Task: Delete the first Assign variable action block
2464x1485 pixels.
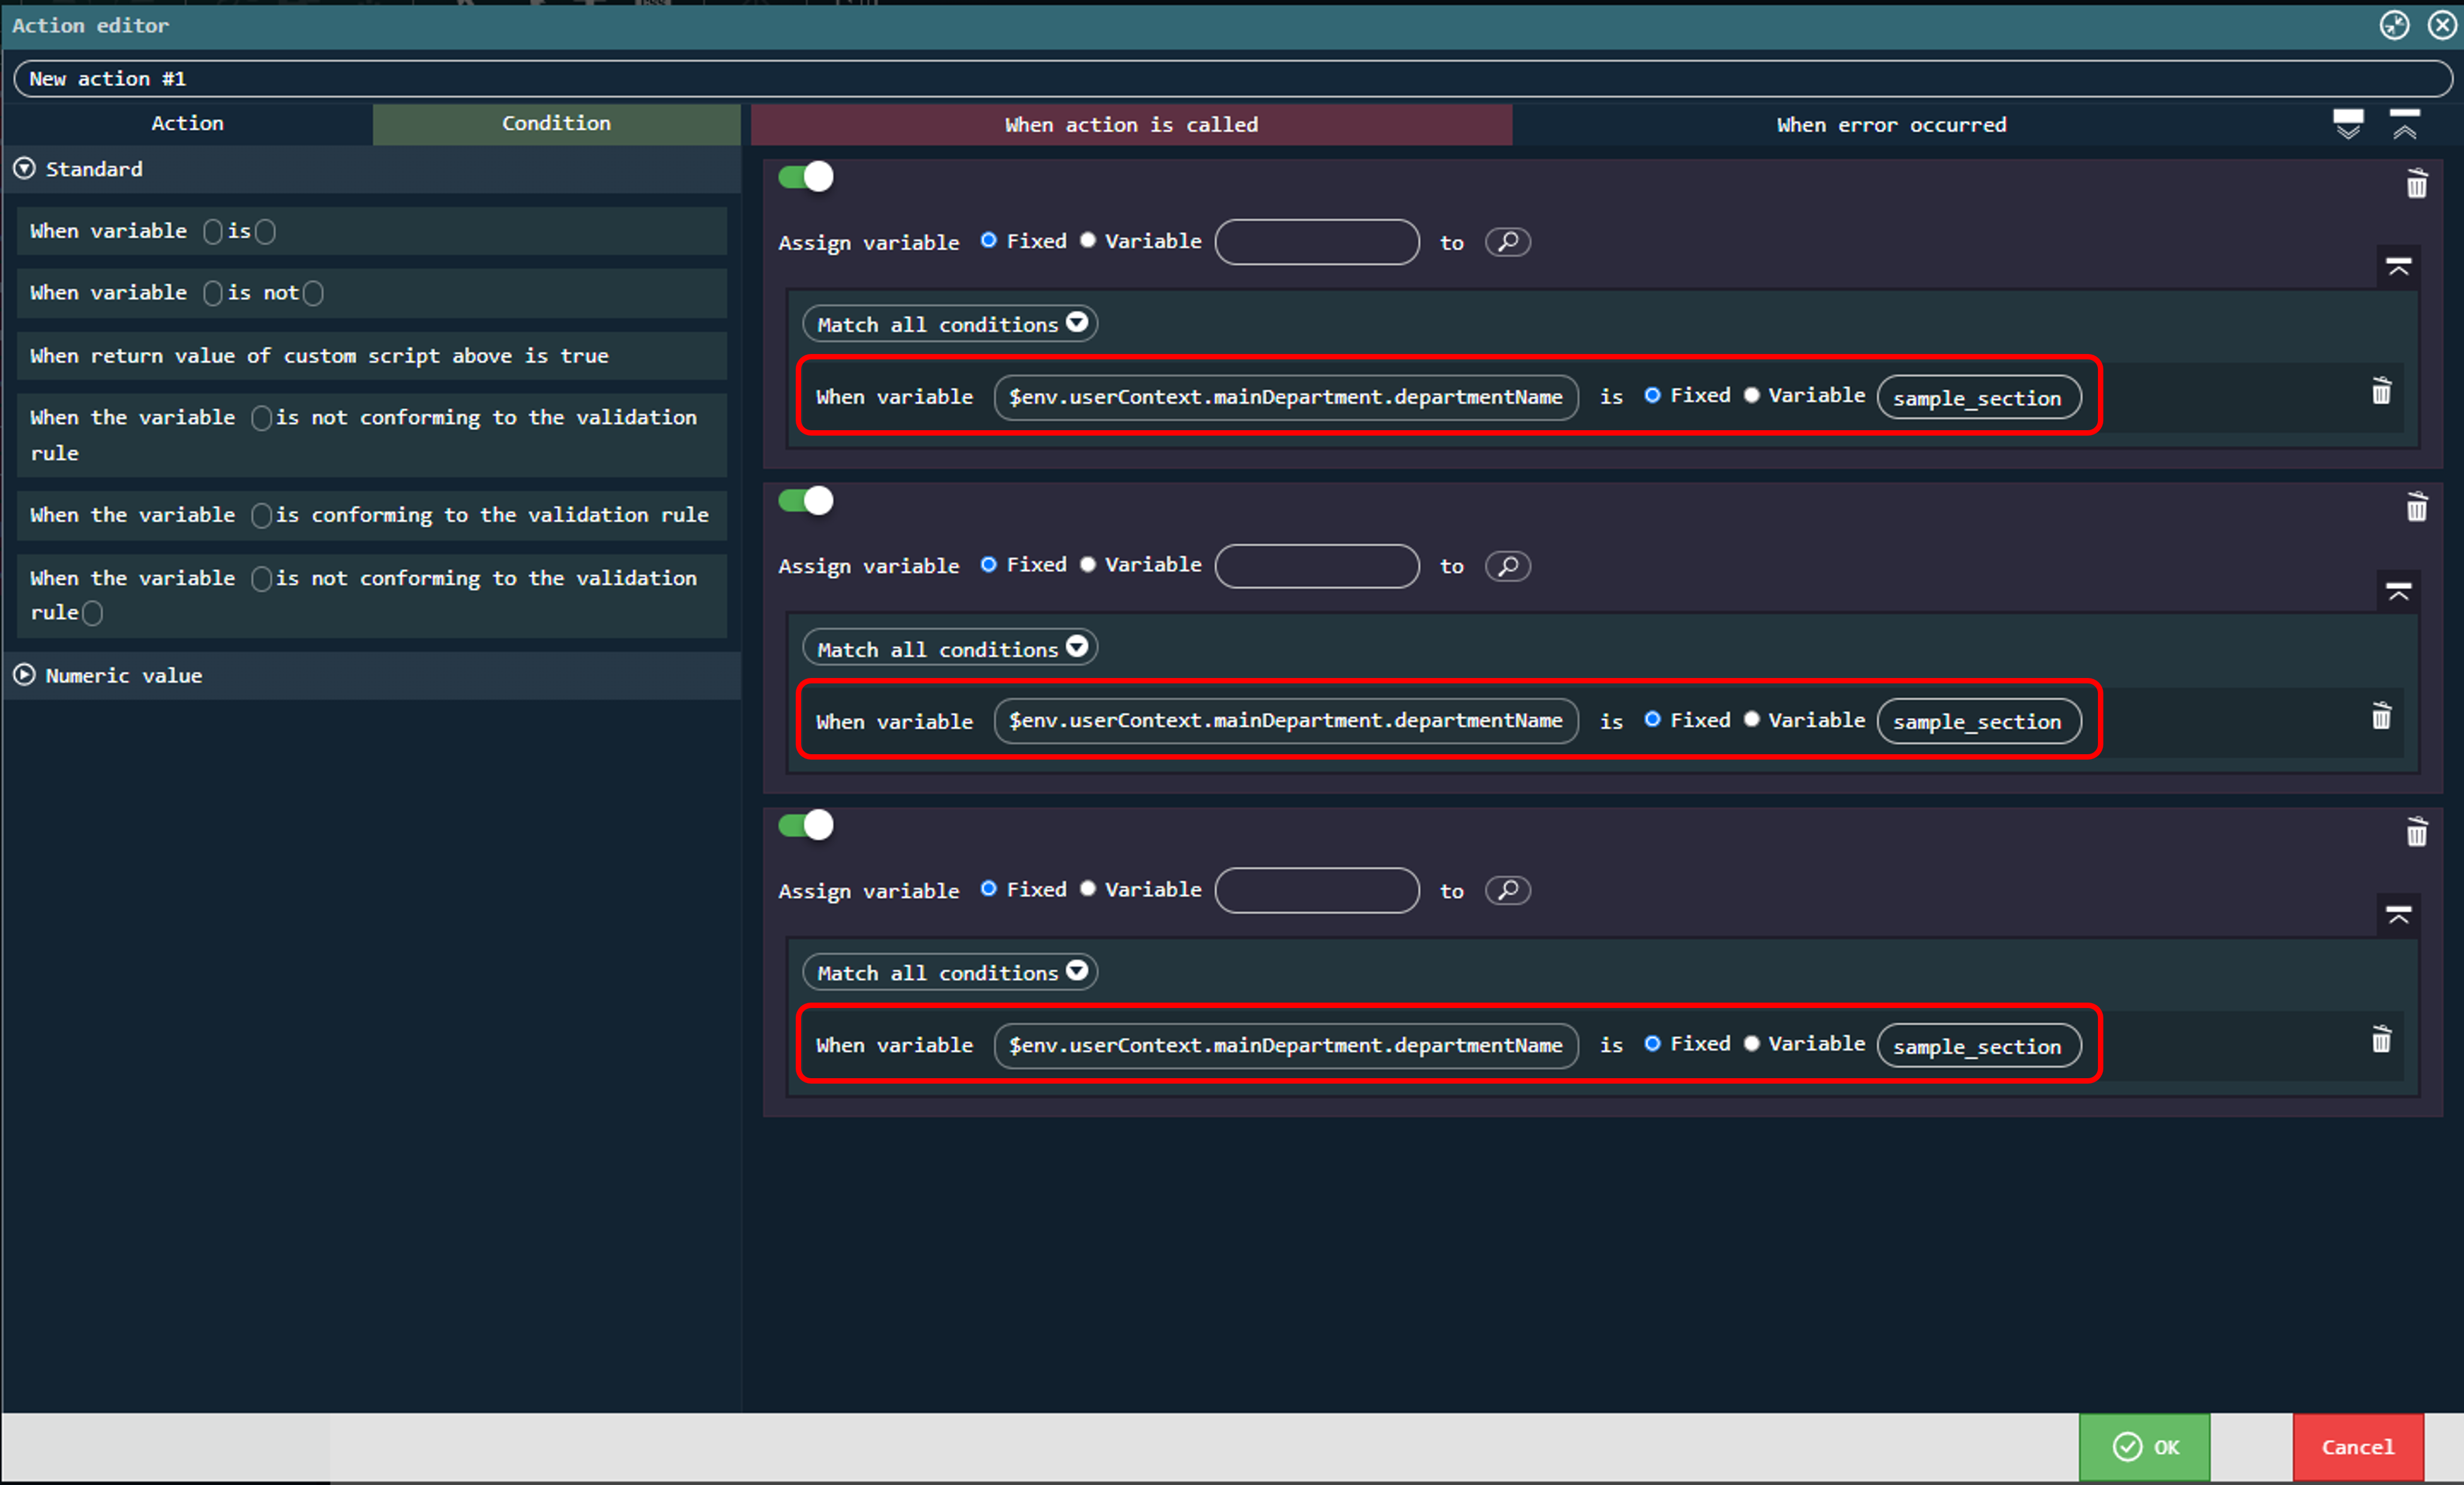Action: pos(2416,184)
